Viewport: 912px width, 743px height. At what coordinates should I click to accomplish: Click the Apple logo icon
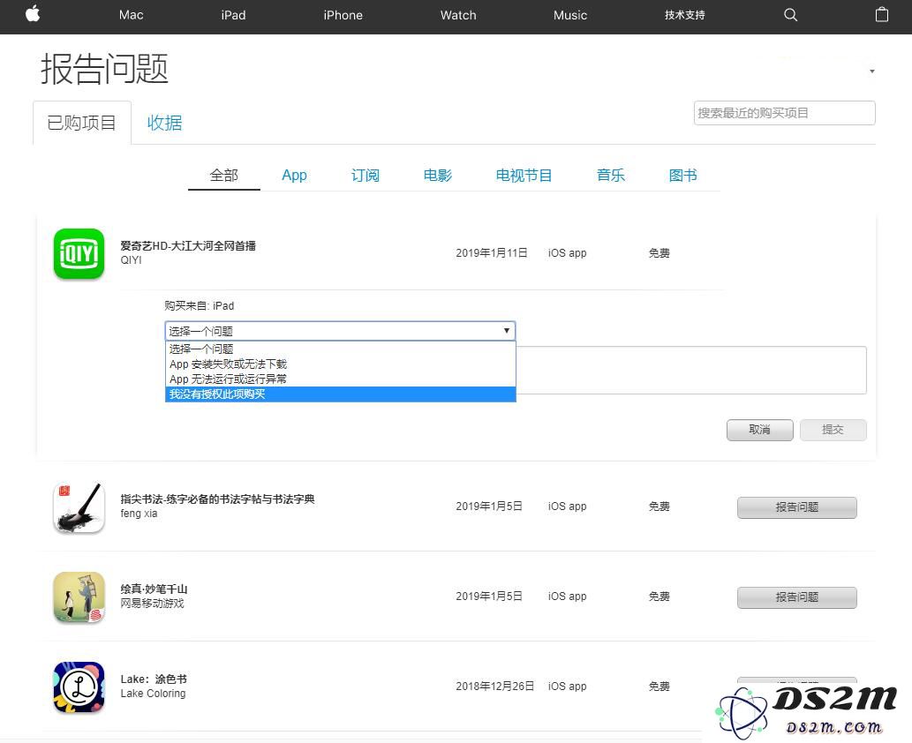pyautogui.click(x=33, y=14)
